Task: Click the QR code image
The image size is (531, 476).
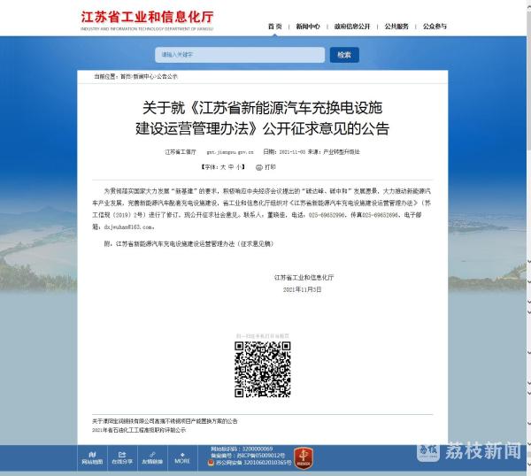Action: coord(263,368)
